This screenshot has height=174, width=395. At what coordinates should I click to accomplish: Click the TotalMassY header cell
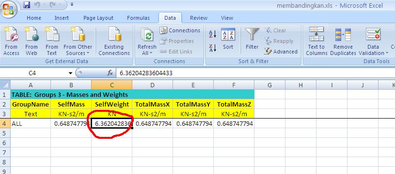tap(193, 105)
